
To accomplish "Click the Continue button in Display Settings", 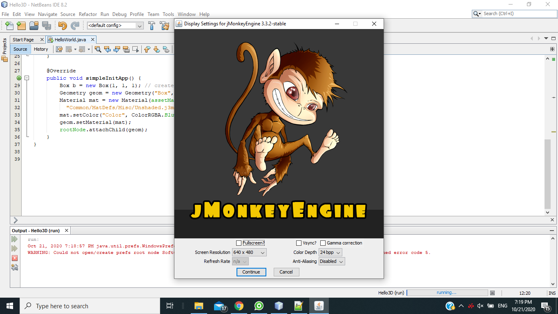I will (251, 272).
